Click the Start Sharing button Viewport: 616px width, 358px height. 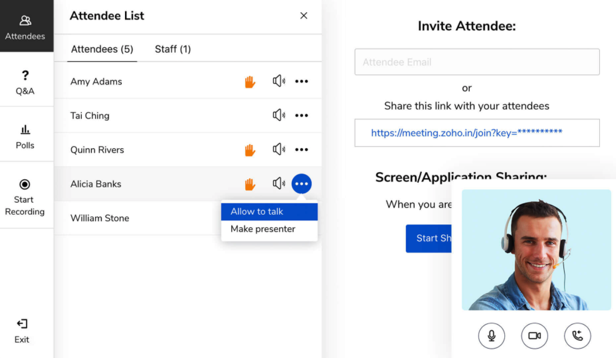(429, 239)
